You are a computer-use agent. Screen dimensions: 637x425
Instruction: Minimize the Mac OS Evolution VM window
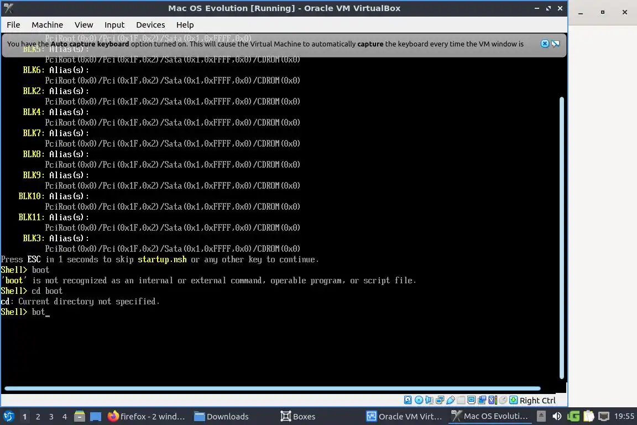coord(537,8)
